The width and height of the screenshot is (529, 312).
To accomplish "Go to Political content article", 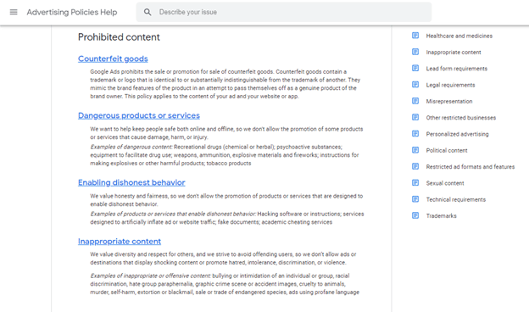I will coord(447,150).
